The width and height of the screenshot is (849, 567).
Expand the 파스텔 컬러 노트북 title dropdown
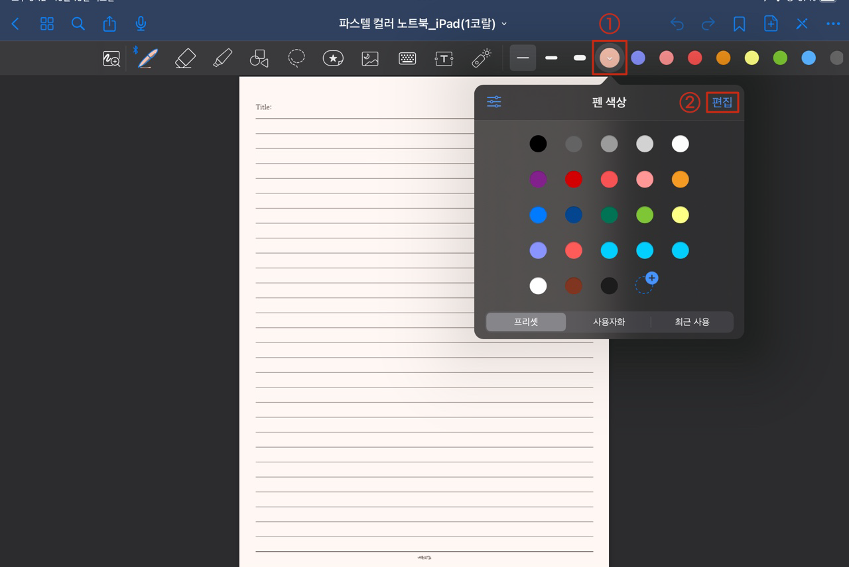point(503,23)
